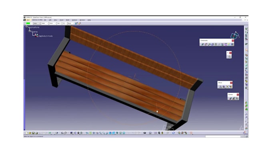The image size is (272, 153).
Task: Select the Offset Constraint tool
Action: tap(209, 44)
